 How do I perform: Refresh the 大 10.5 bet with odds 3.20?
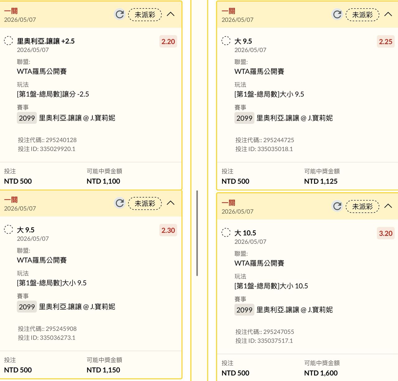point(337,206)
